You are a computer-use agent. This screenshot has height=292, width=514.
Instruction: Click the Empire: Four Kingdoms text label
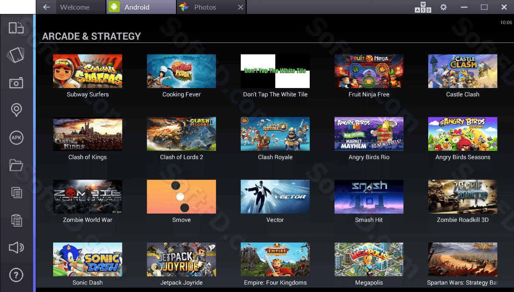click(275, 282)
